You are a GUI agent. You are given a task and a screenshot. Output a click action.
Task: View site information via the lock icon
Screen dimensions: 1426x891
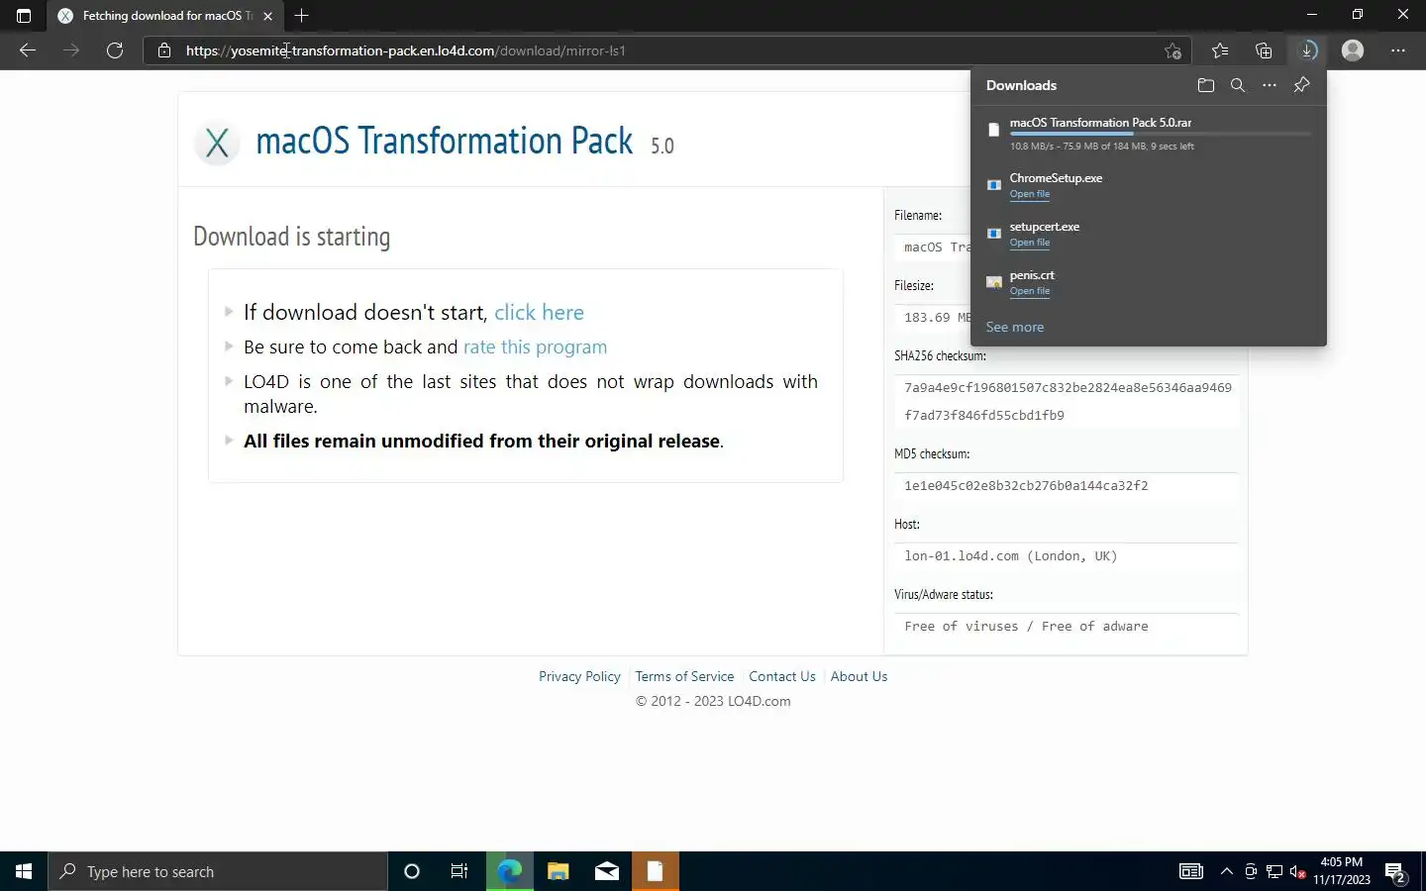[164, 50]
